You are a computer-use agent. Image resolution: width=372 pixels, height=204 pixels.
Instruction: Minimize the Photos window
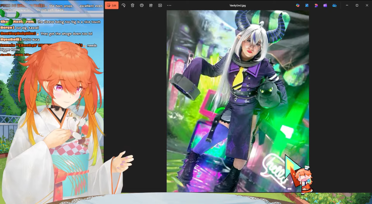coord(347,5)
